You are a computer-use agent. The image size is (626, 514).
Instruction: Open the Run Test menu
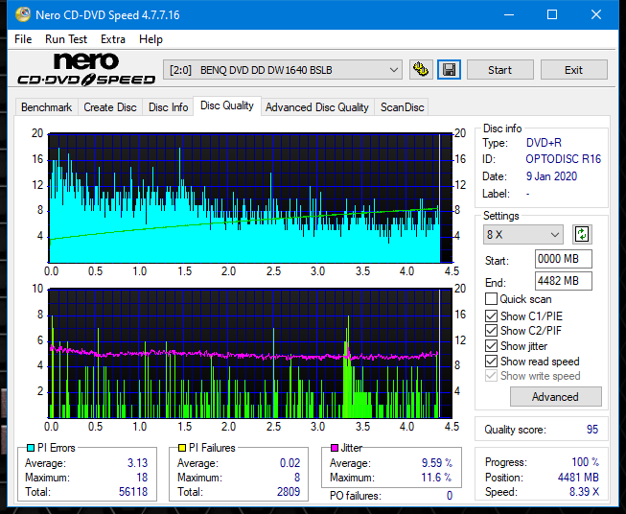tap(66, 39)
